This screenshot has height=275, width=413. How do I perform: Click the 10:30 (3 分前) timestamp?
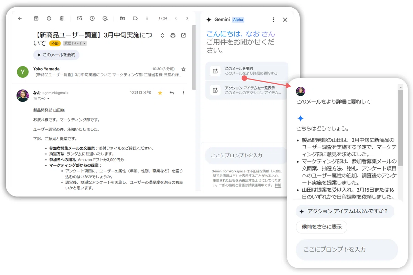(x=163, y=69)
